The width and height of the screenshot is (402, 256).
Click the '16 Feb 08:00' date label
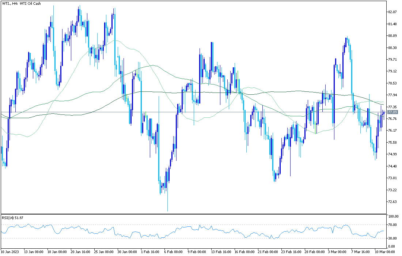[244, 252]
